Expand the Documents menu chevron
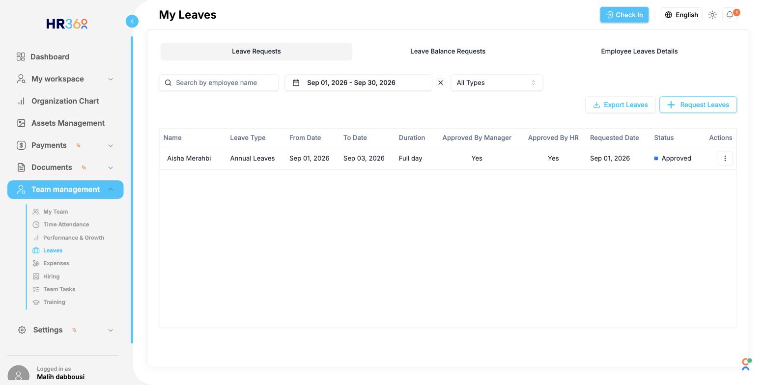The image size is (763, 385). (111, 167)
